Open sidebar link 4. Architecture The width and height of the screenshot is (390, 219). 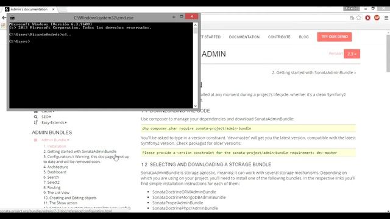point(55,167)
